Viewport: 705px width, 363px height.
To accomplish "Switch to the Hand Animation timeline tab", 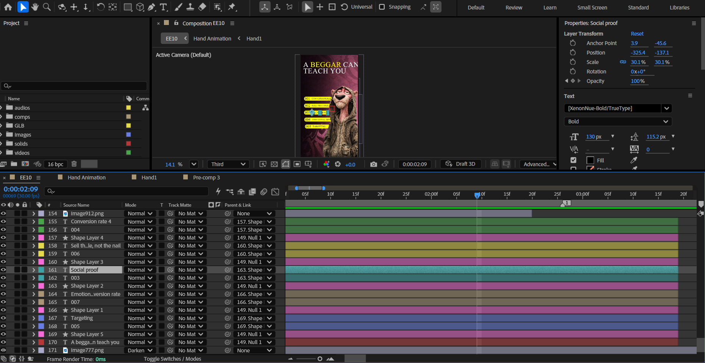I will (x=86, y=178).
